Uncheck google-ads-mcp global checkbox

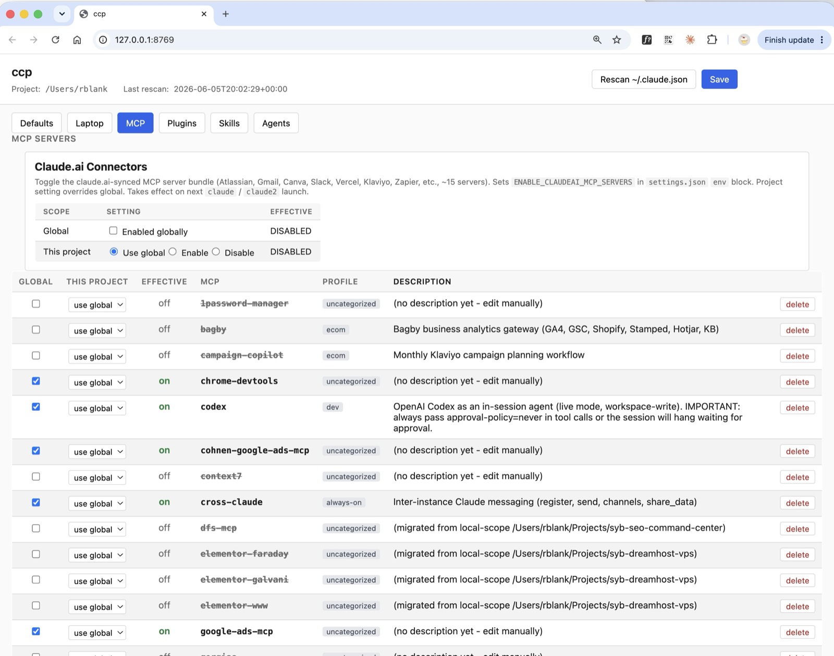[36, 631]
